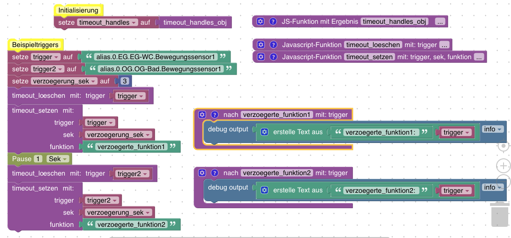Edit 'verzoegerte_funktion1:' text in debug output
Viewport: 511px width, 238px height.
pyautogui.click(x=380, y=132)
